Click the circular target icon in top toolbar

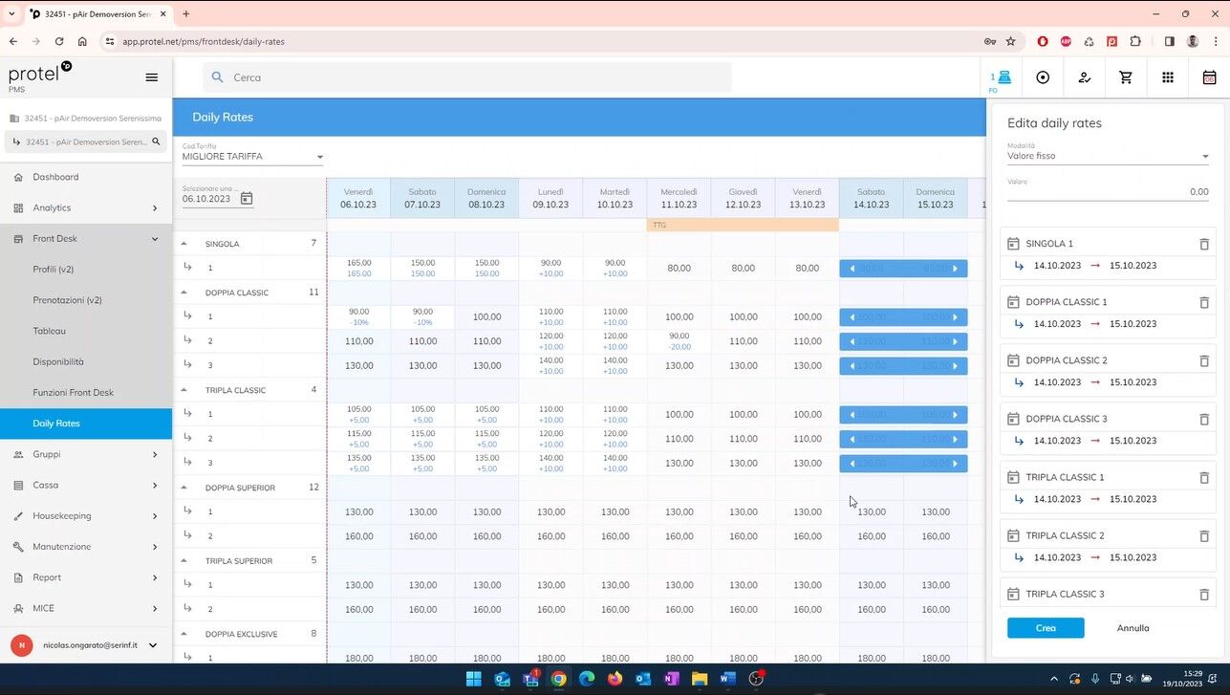1043,77
